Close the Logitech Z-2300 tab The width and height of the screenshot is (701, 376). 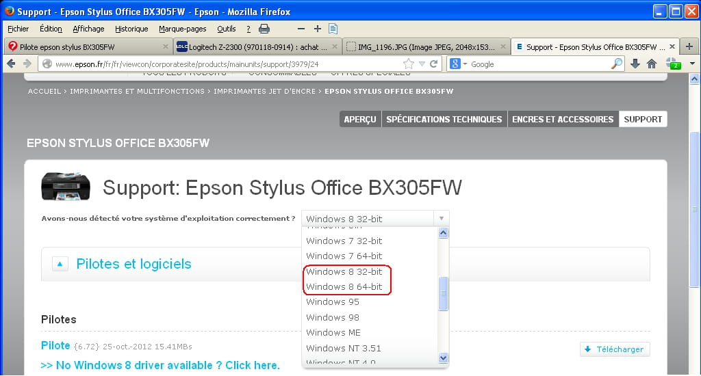[x=334, y=46]
